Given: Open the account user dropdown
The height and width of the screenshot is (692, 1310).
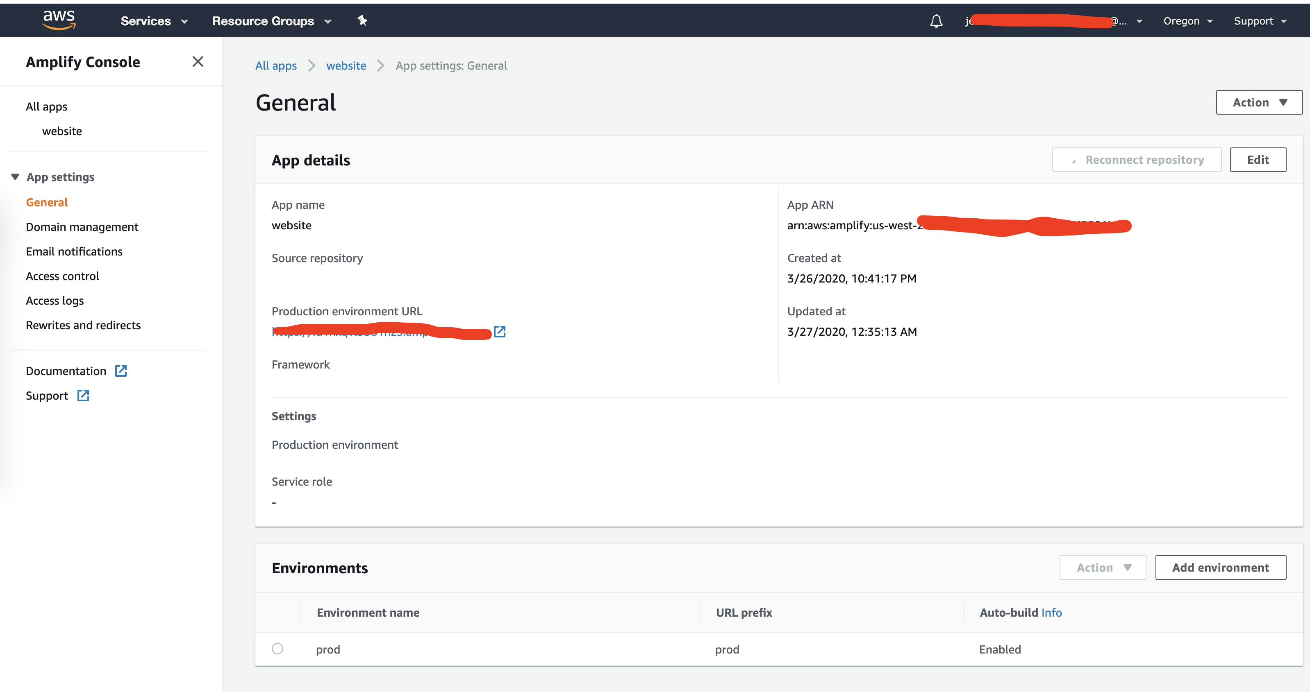Looking at the screenshot, I should point(1054,21).
